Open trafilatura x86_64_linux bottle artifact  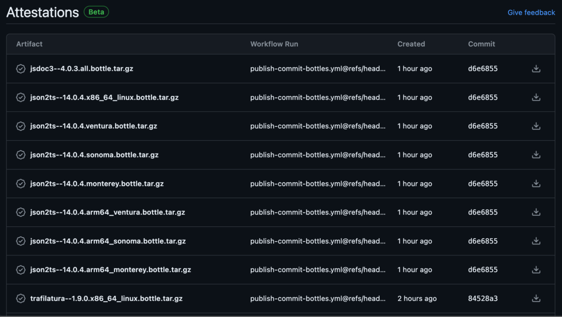point(106,298)
